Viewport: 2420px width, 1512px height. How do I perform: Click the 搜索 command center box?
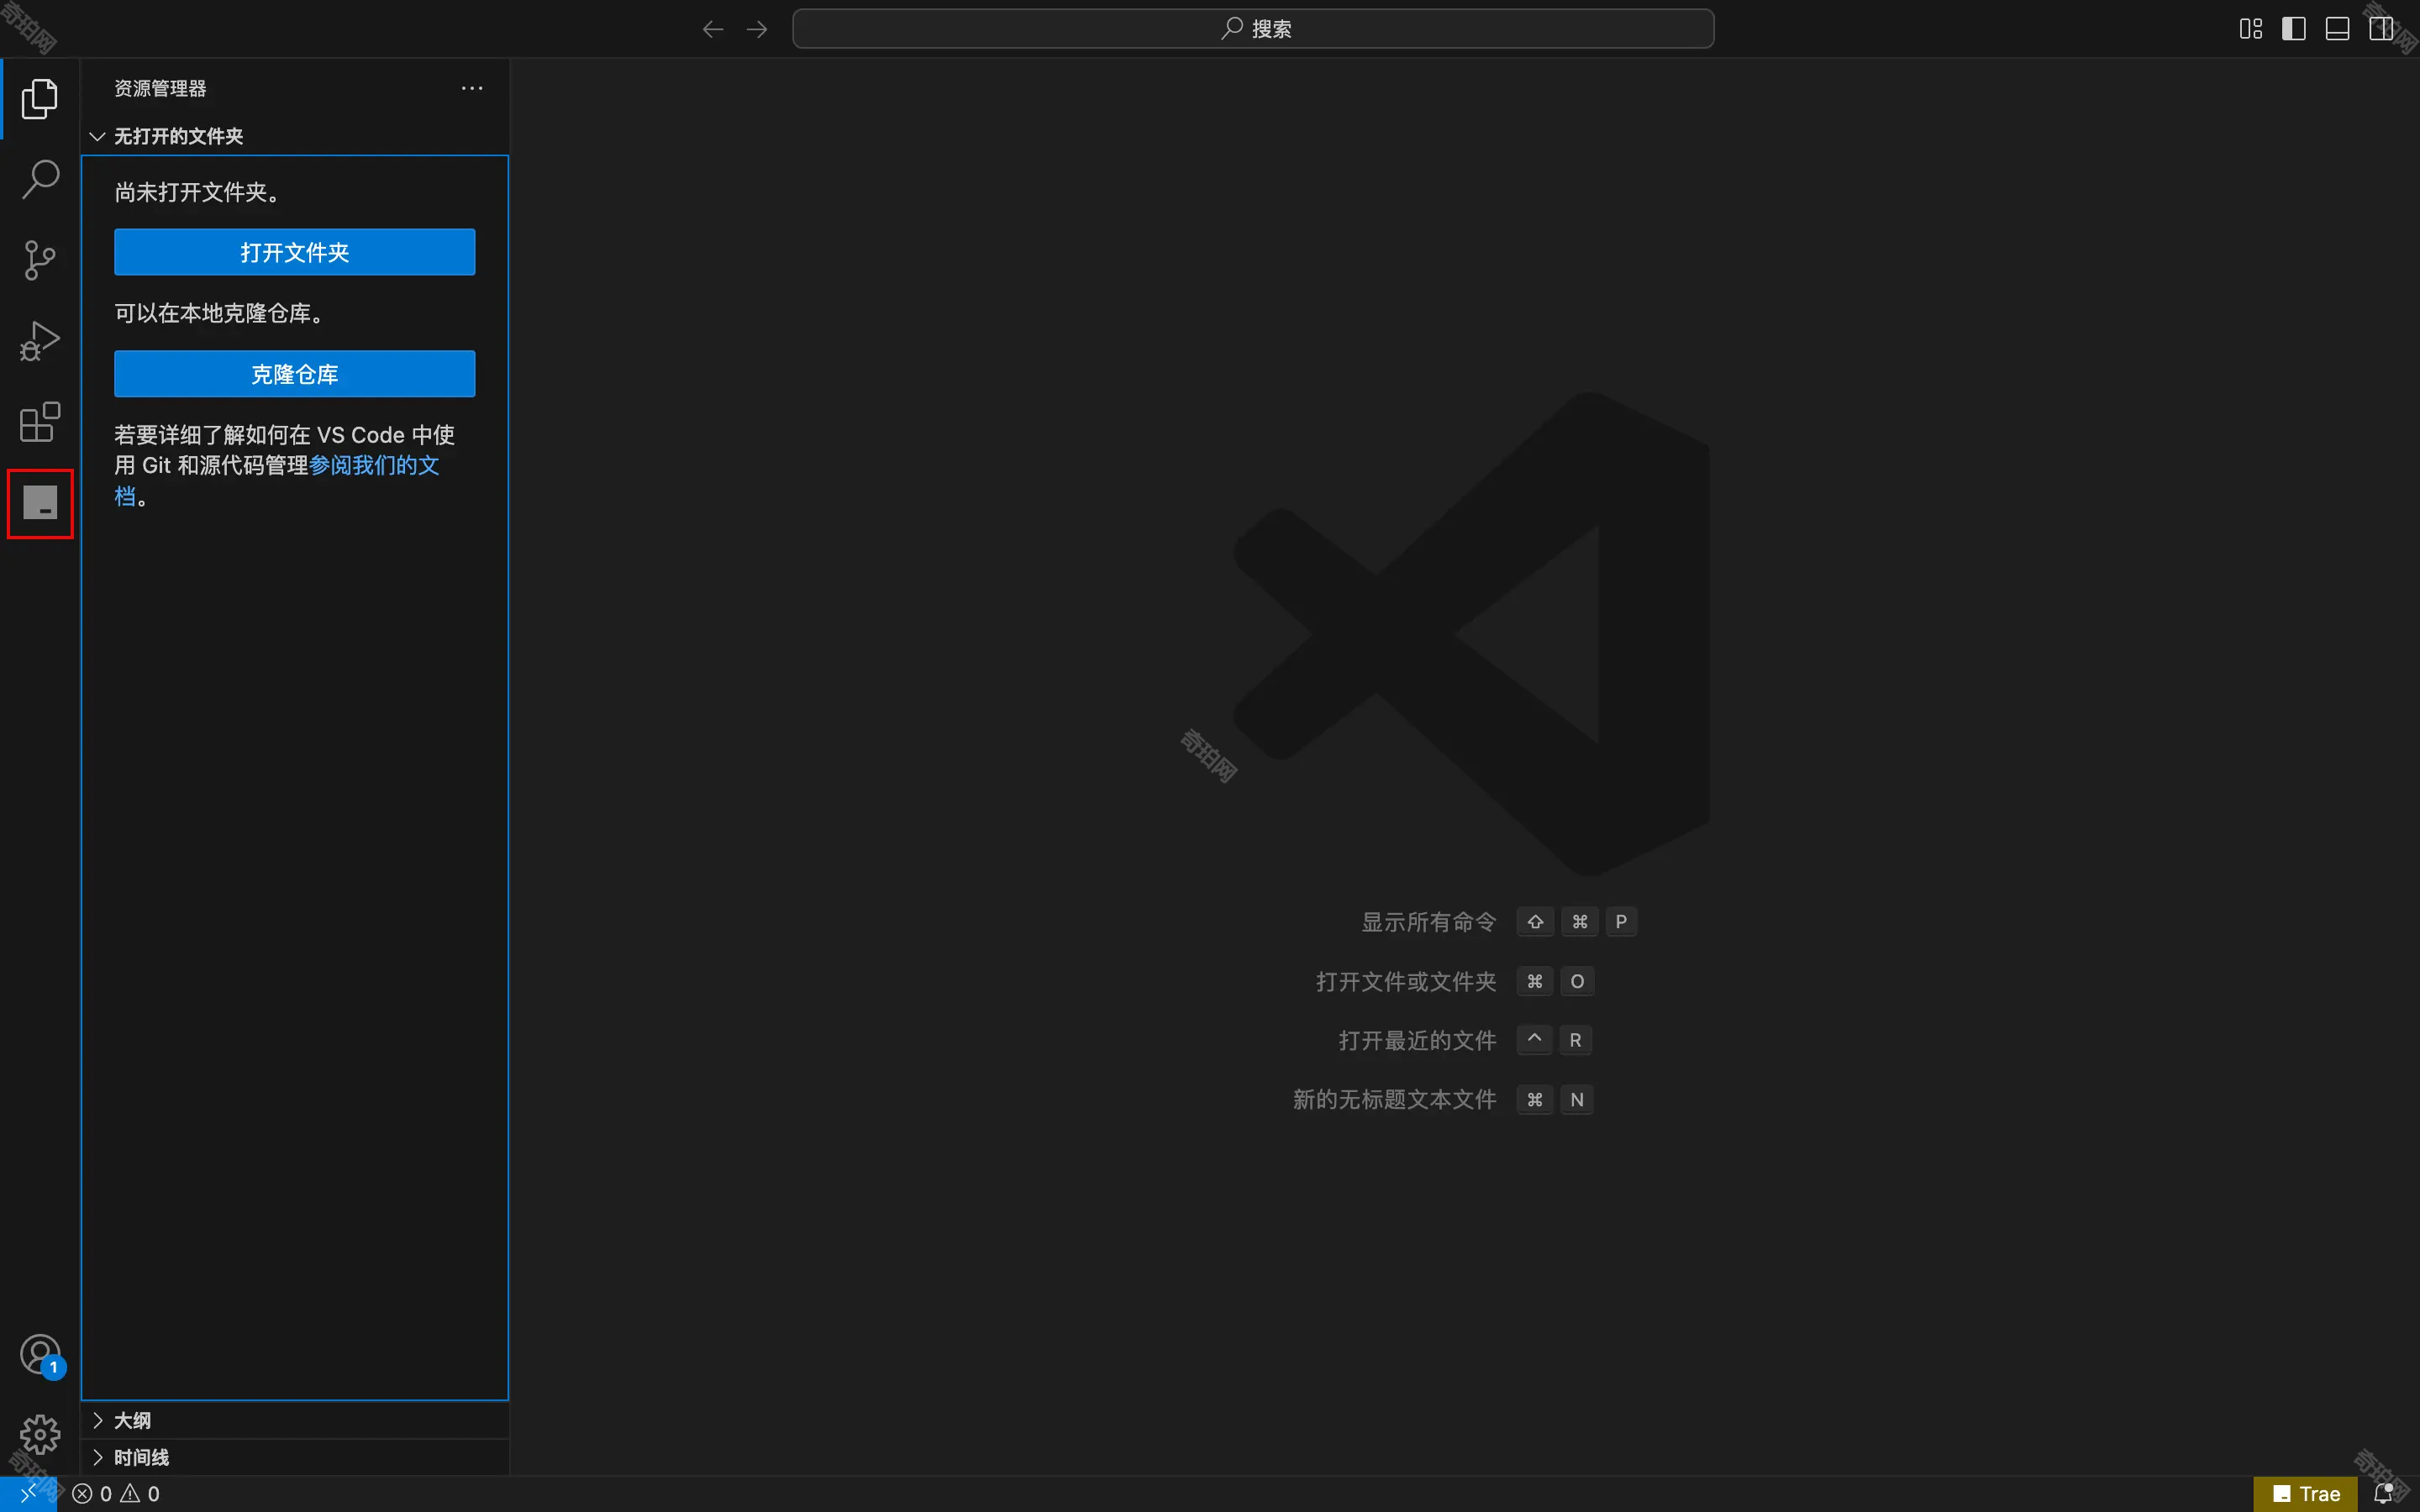click(x=1253, y=29)
